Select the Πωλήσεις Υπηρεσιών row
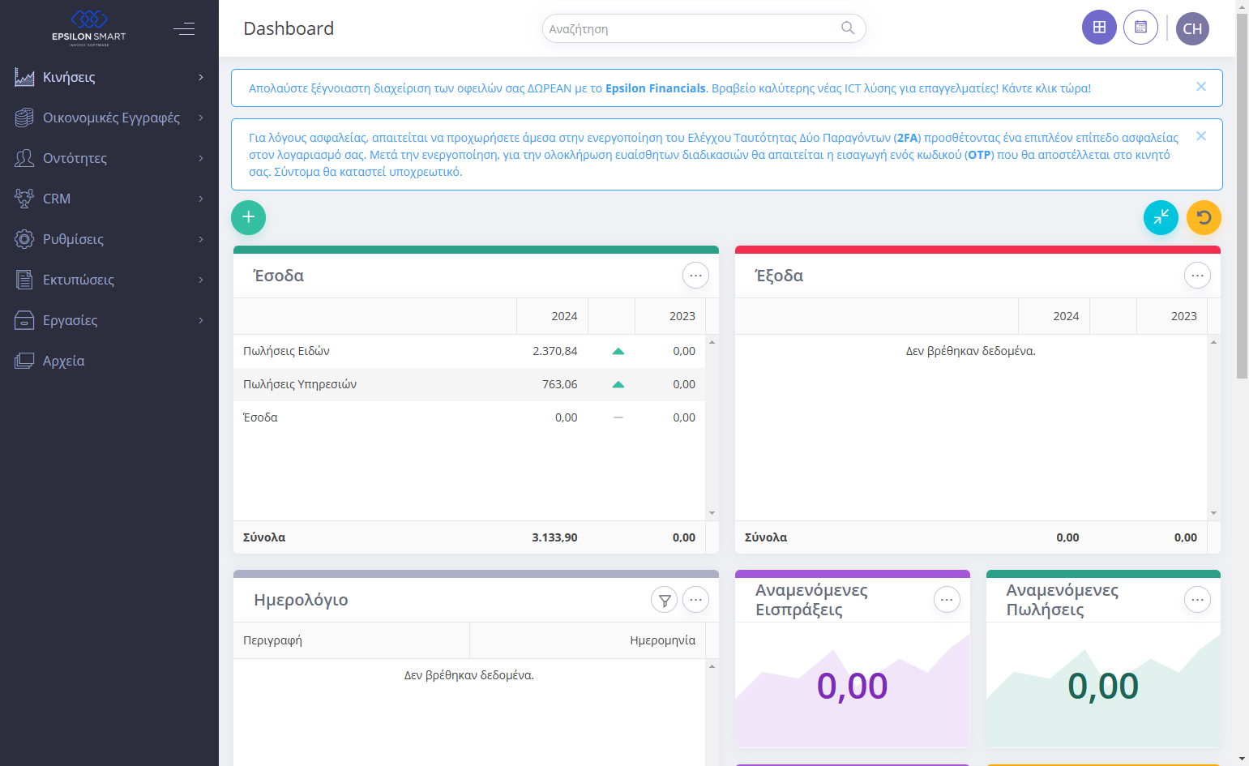Image resolution: width=1249 pixels, height=766 pixels. pyautogui.click(x=469, y=384)
